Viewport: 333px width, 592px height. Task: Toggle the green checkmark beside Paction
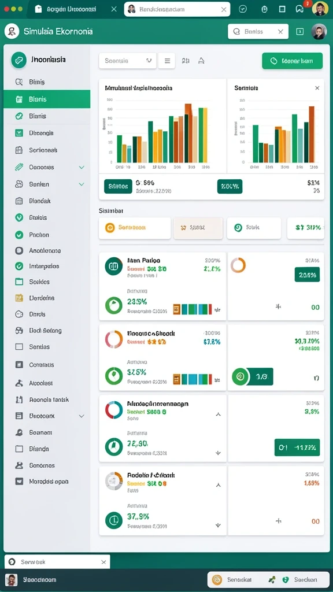(19, 235)
